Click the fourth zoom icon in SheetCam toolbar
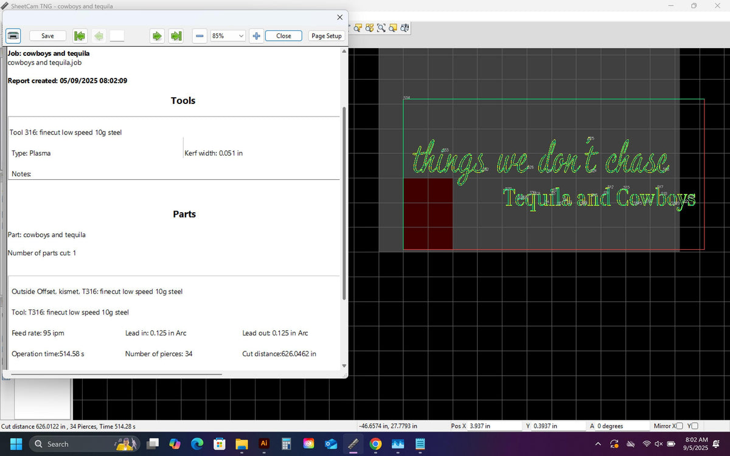Screen dimensions: 730x456 (x=393, y=28)
